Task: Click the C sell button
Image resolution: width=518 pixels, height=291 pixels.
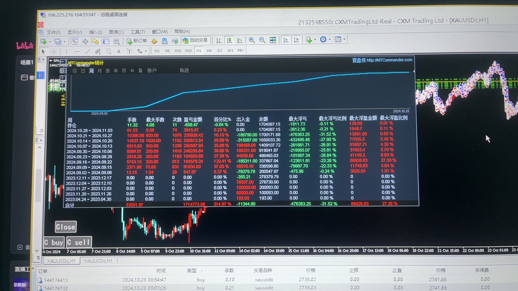Action: pyautogui.click(x=79, y=242)
